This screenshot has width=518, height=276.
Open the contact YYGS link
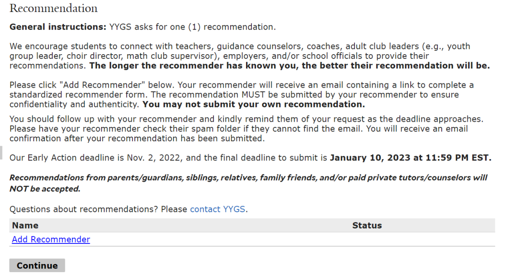click(x=218, y=209)
